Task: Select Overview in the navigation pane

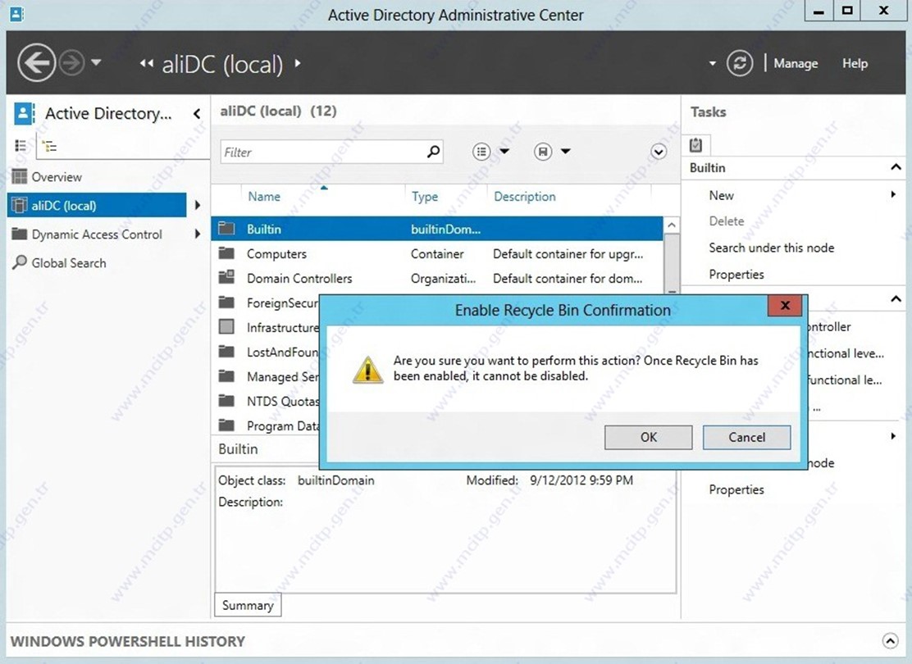Action: [x=57, y=177]
